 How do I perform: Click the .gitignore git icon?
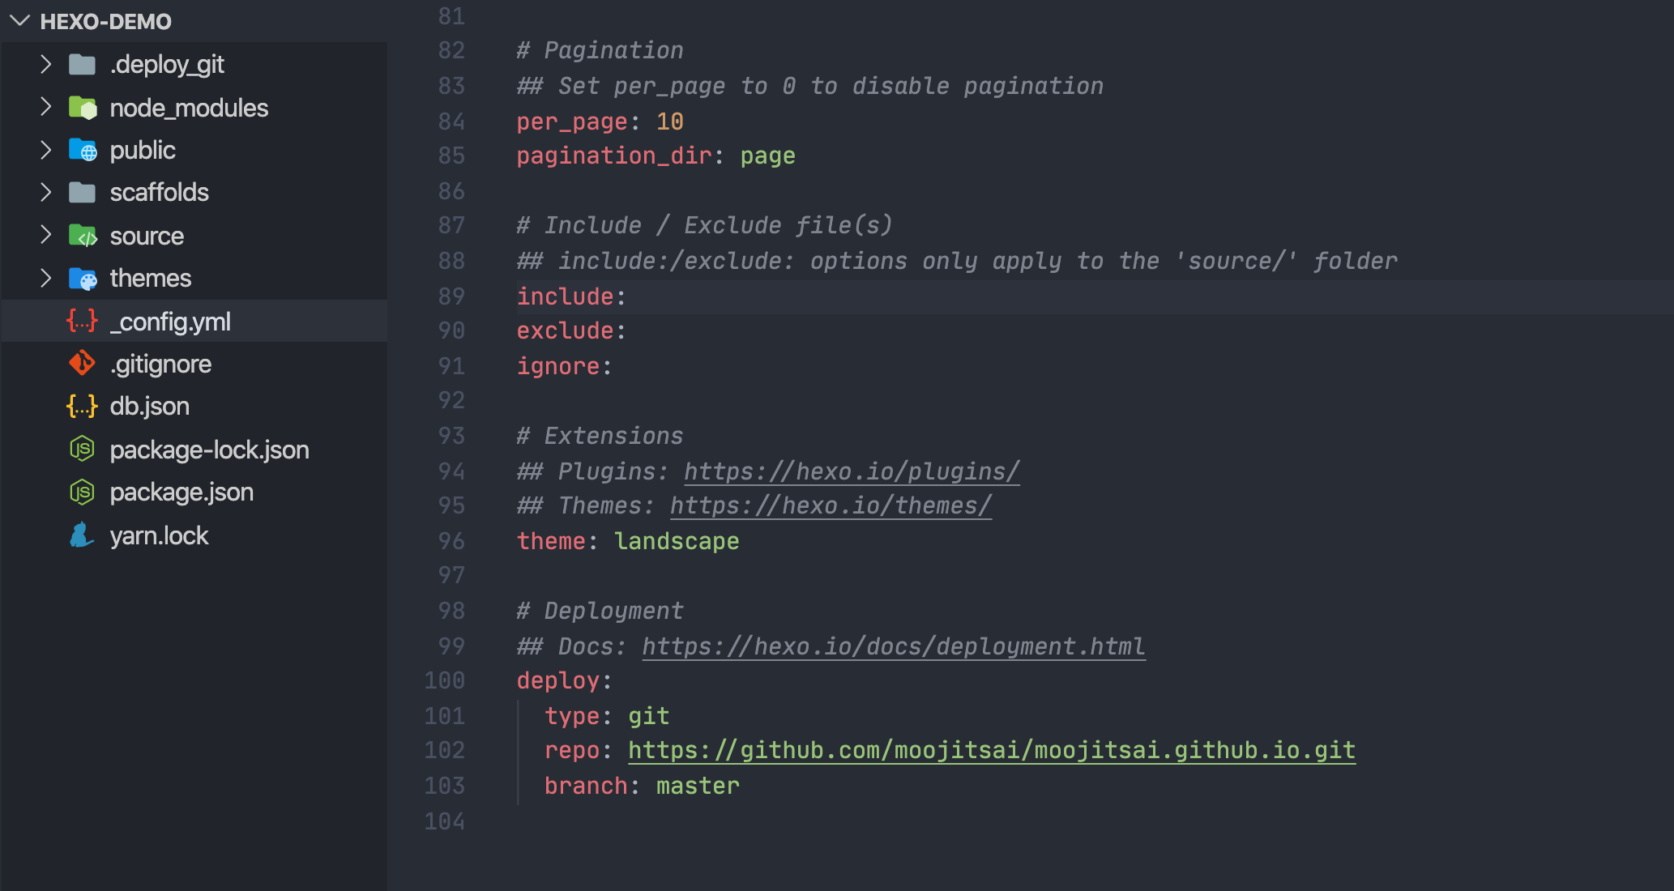pyautogui.click(x=82, y=364)
